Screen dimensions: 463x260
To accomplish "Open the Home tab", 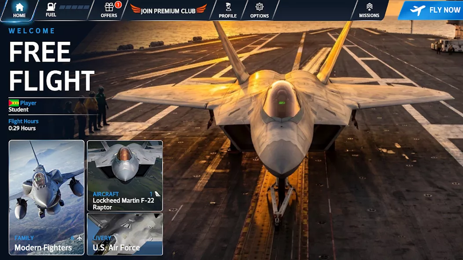I will tap(19, 10).
